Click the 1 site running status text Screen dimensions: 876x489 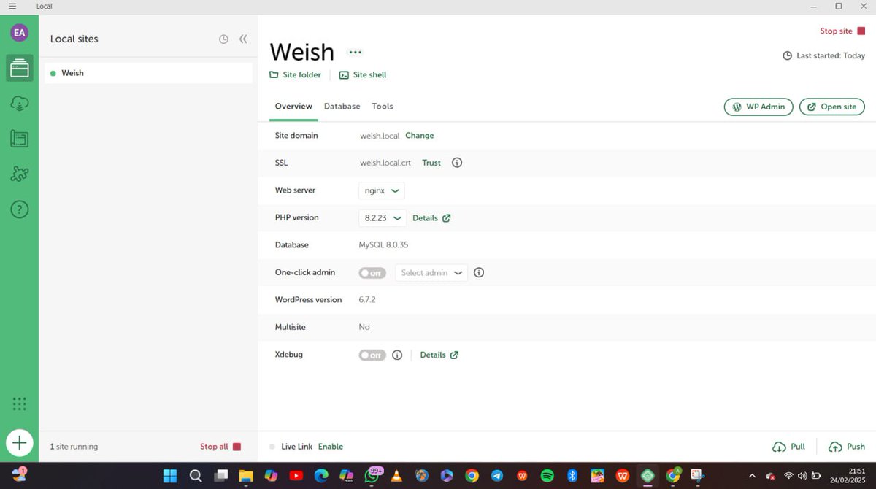tap(74, 447)
